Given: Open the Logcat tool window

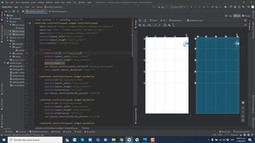Looking at the screenshot, I should tap(90, 131).
